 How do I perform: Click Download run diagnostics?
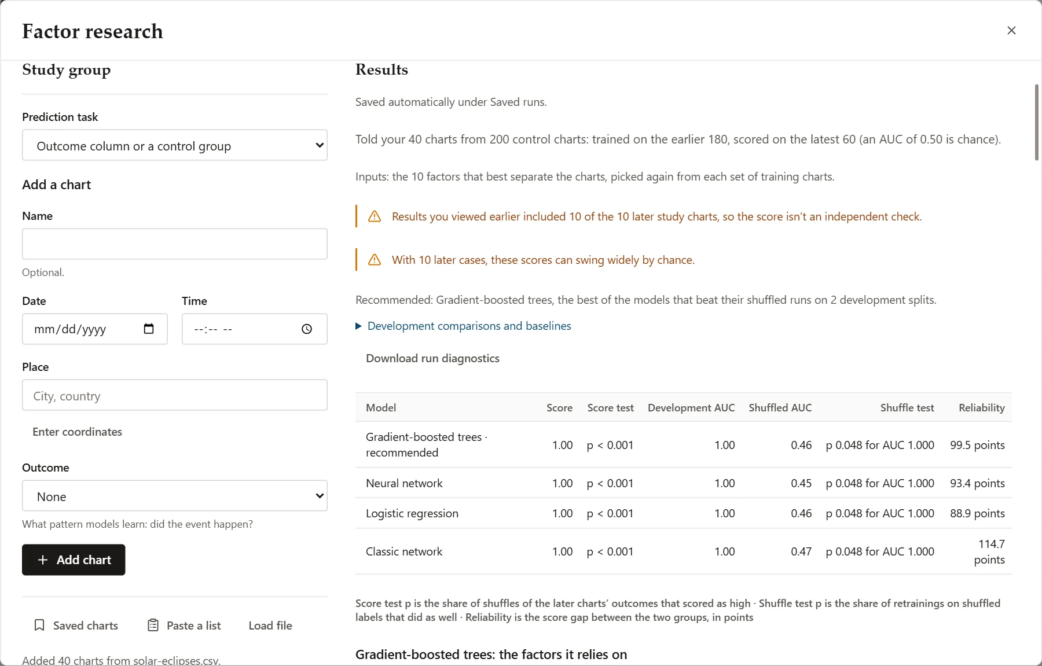coord(432,358)
